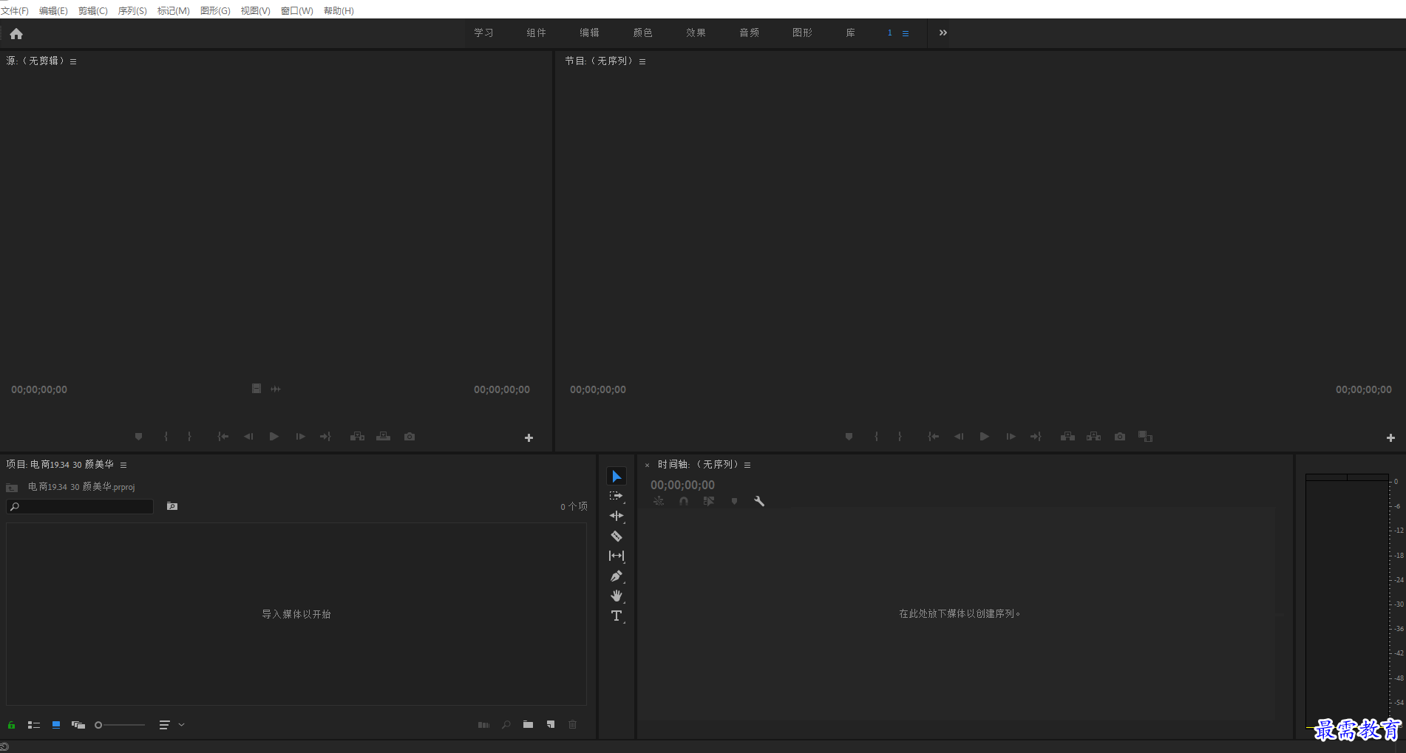Add marker in Program monitor
Viewport: 1406px width, 753px height.
(x=849, y=437)
